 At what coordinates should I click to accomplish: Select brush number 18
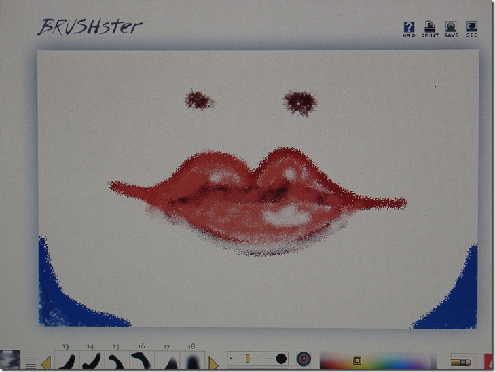(x=193, y=360)
